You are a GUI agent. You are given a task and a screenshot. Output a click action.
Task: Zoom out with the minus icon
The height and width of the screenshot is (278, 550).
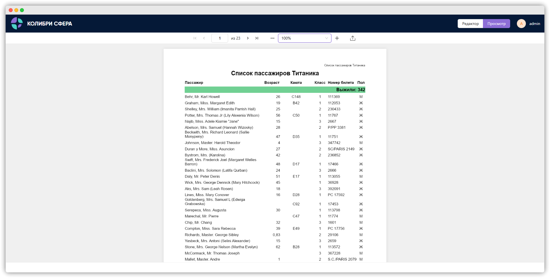tap(272, 38)
